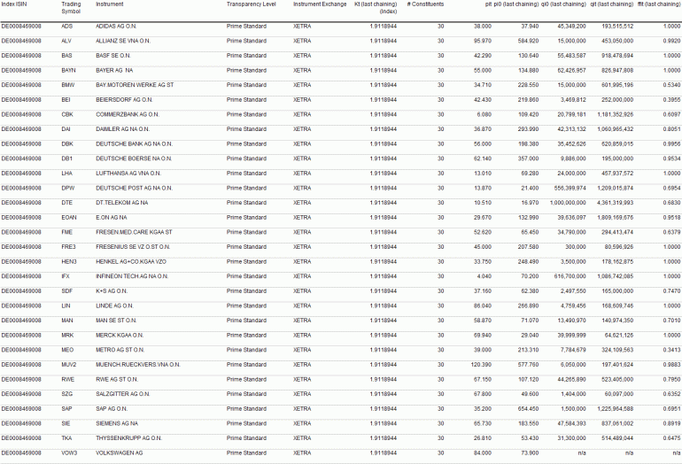Click the VOW3 trading symbol
Viewport: 682px width, 464px height.
click(69, 453)
